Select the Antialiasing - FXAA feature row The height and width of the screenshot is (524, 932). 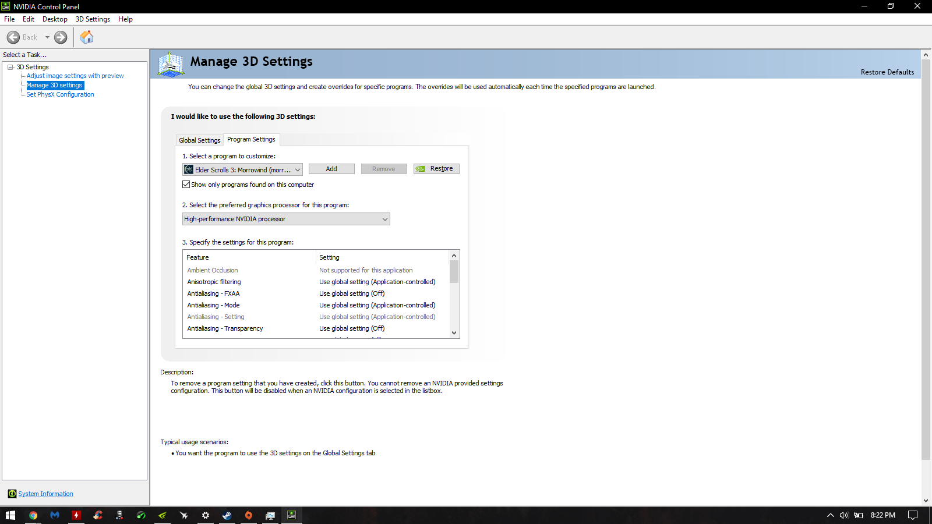point(316,293)
